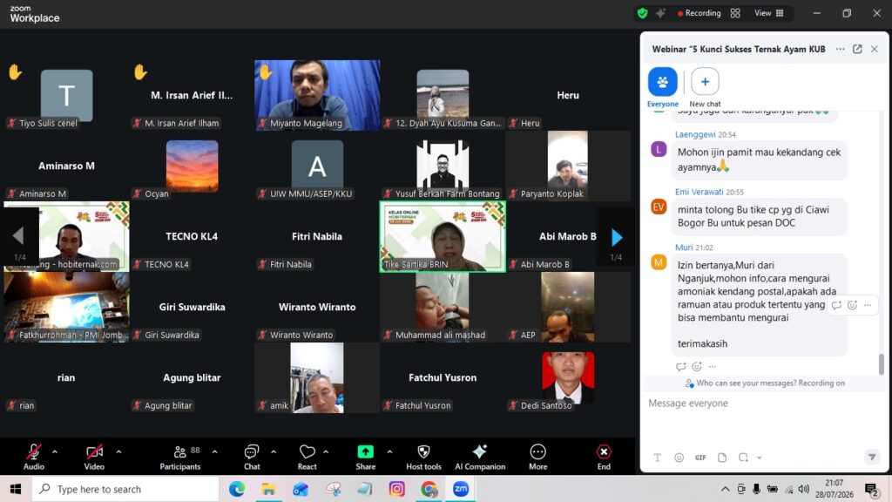Screen dimensions: 892x502
Task: Launch AI Companion from toolbar
Action: pyautogui.click(x=480, y=458)
